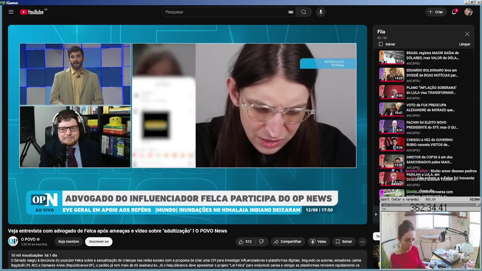Close the Fila queue panel

pyautogui.click(x=467, y=34)
